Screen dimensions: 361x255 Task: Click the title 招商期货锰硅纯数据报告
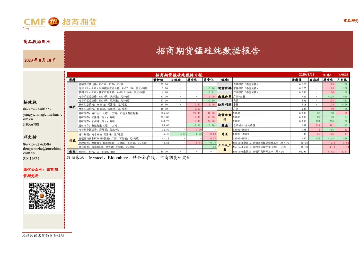(208, 51)
